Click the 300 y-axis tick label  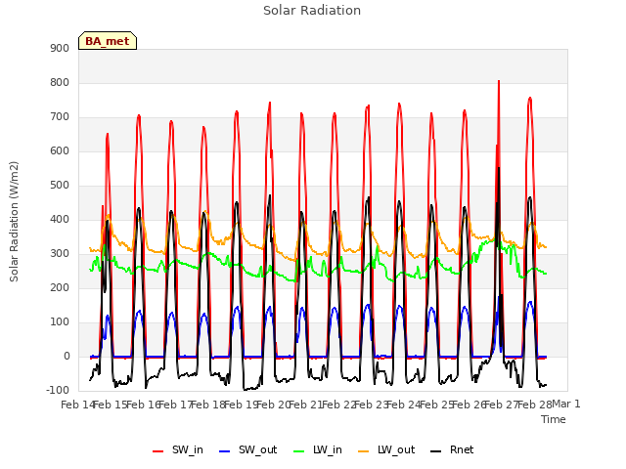(60, 254)
